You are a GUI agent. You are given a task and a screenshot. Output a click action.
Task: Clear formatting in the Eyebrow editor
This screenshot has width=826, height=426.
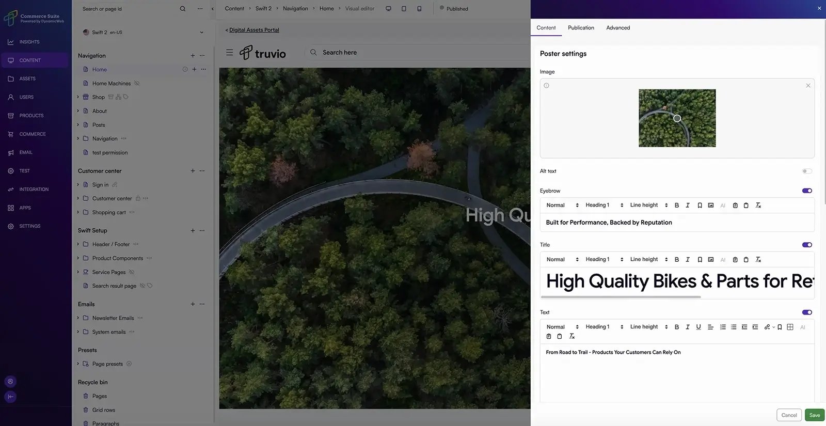[x=758, y=206]
